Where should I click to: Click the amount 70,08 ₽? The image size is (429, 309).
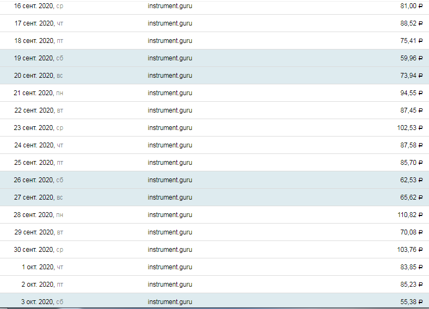pyautogui.click(x=412, y=232)
